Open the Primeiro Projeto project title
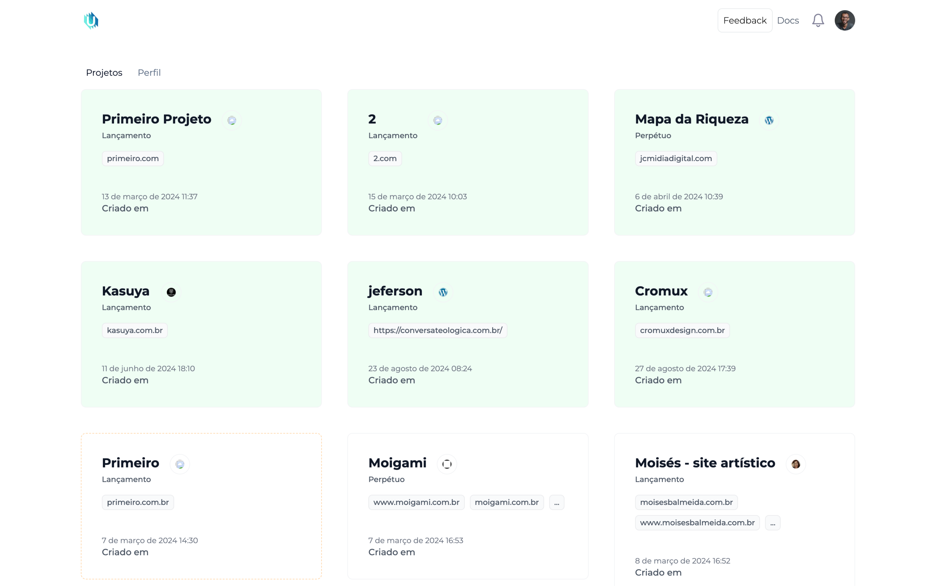This screenshot has height=586, width=936. point(157,119)
